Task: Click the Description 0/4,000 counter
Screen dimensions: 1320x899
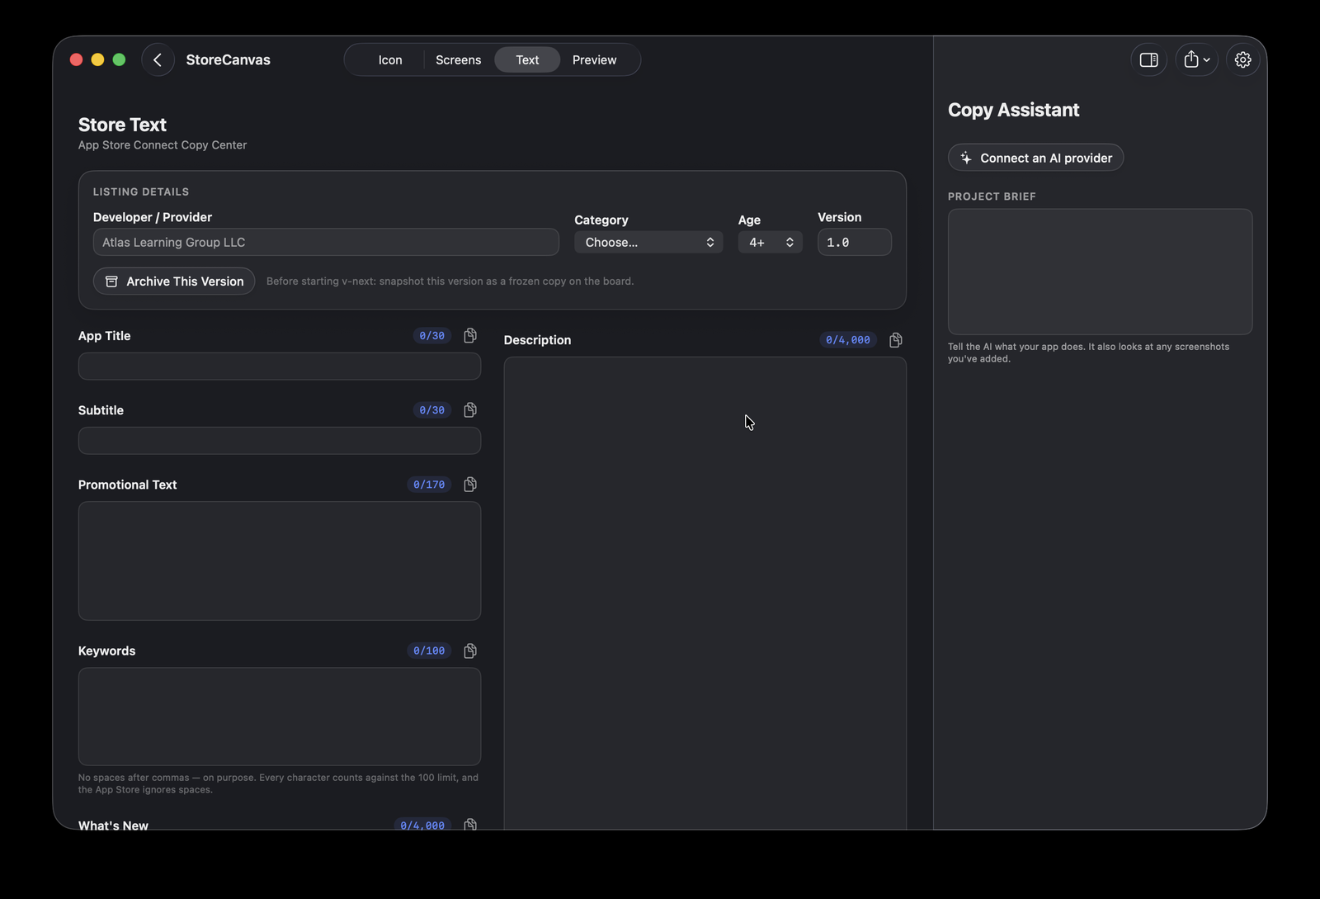Action: point(848,339)
